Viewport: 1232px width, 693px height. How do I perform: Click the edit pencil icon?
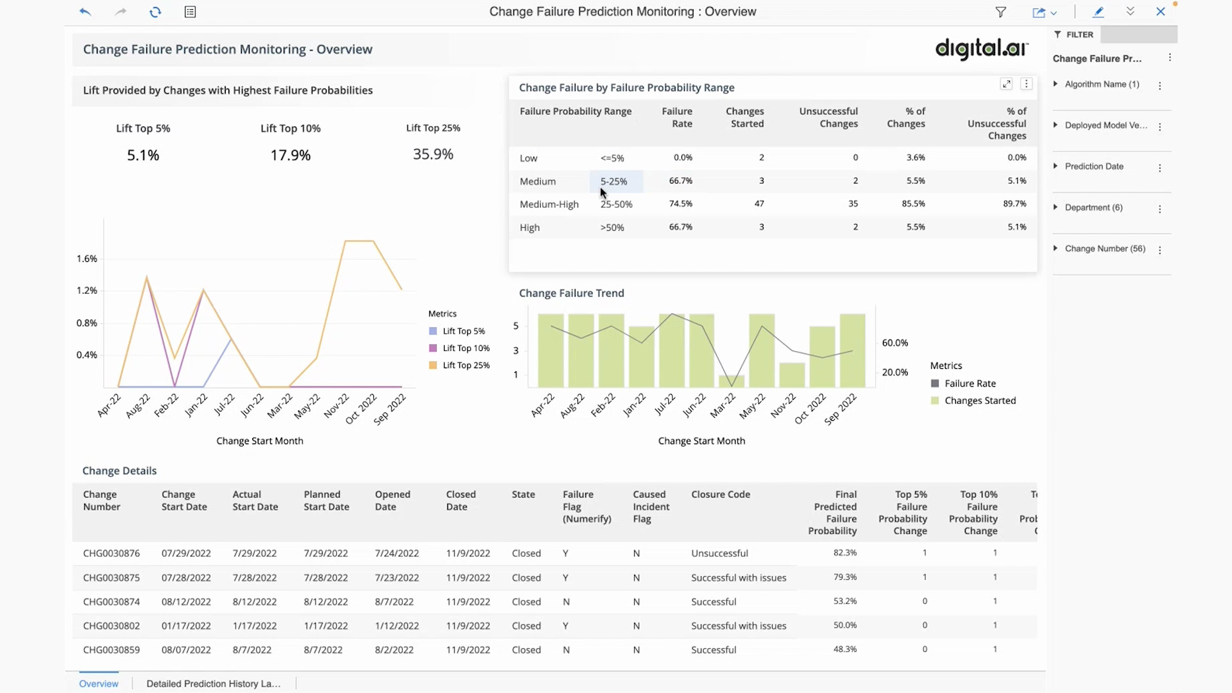click(1099, 12)
